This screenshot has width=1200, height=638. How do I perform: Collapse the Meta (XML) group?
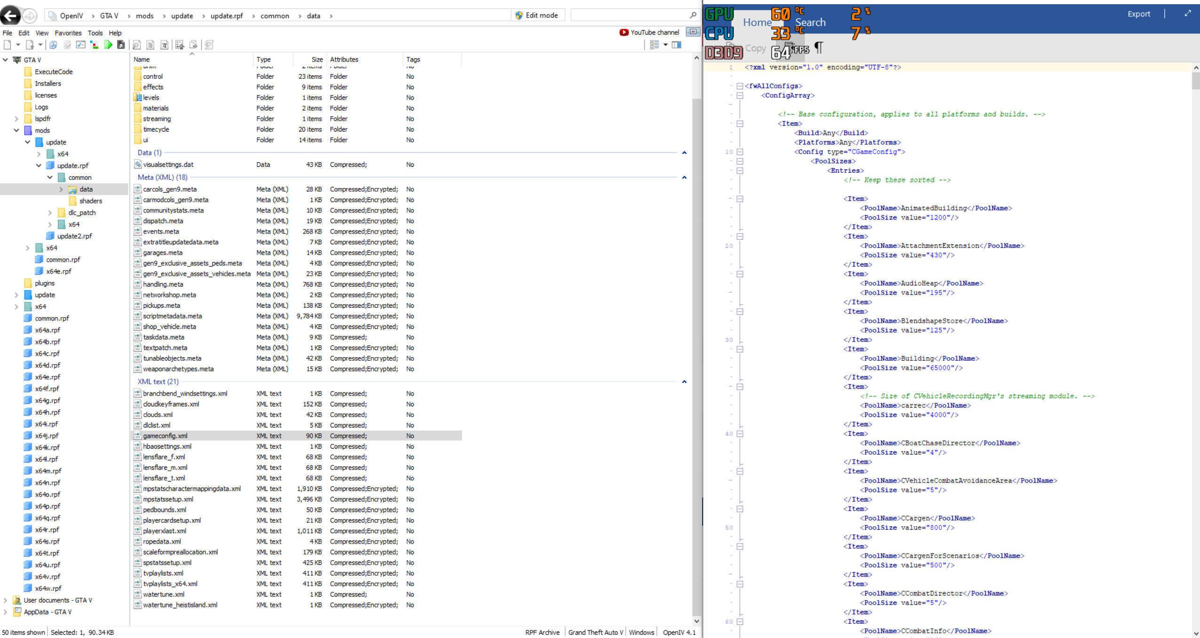[684, 177]
